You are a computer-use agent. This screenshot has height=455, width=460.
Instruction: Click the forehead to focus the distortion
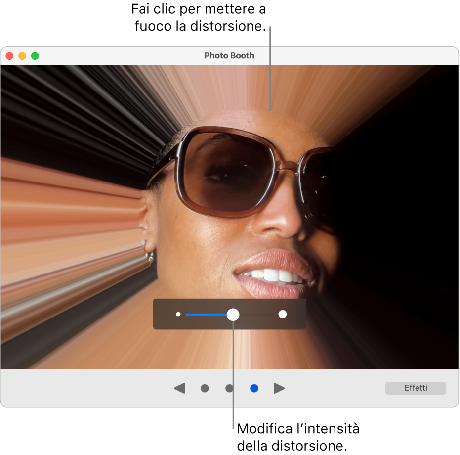[x=270, y=111]
